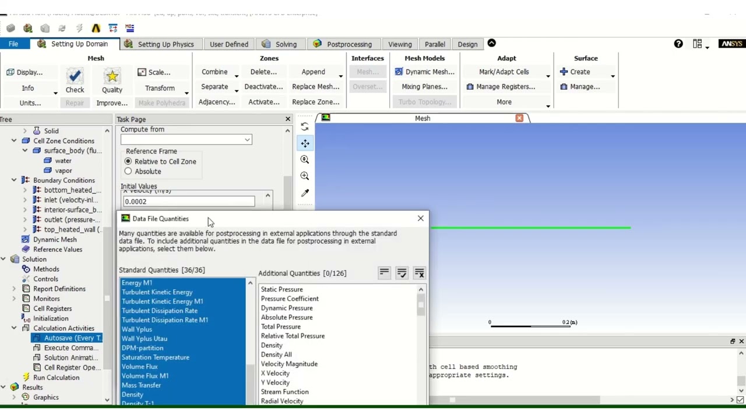746x419 pixels.
Task: Select Velocity Magnitude in Additional Quantities
Action: click(x=289, y=364)
